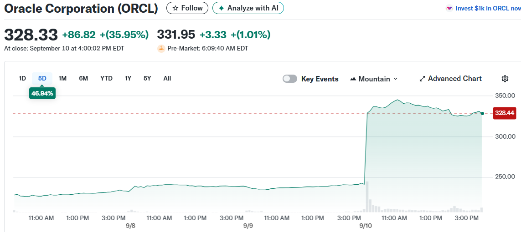Click the +86.82 price change value

[x=79, y=35]
